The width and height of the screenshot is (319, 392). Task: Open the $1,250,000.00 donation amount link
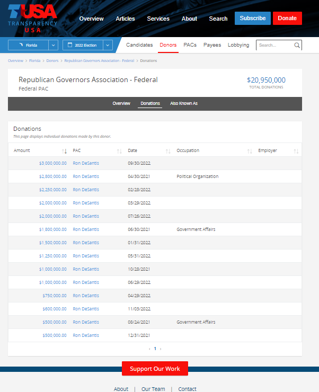tap(53, 256)
